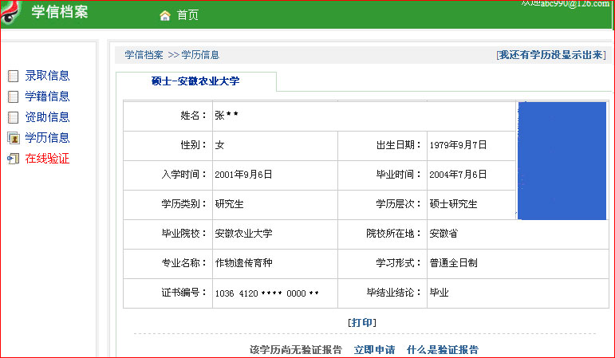Open 录取信息 in sidebar
615x358 pixels.
click(47, 75)
